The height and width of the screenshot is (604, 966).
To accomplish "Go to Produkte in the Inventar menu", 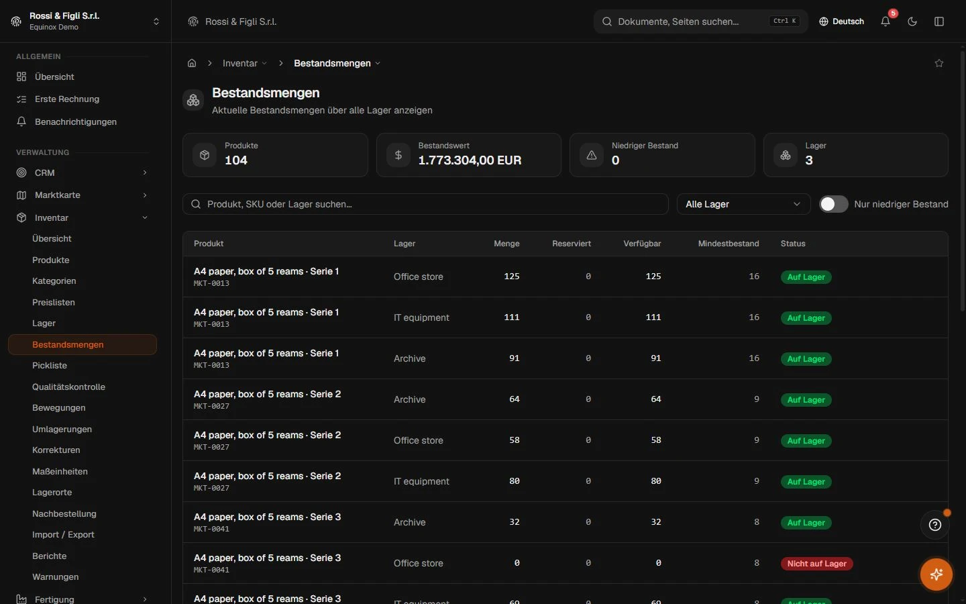I will click(x=51, y=260).
